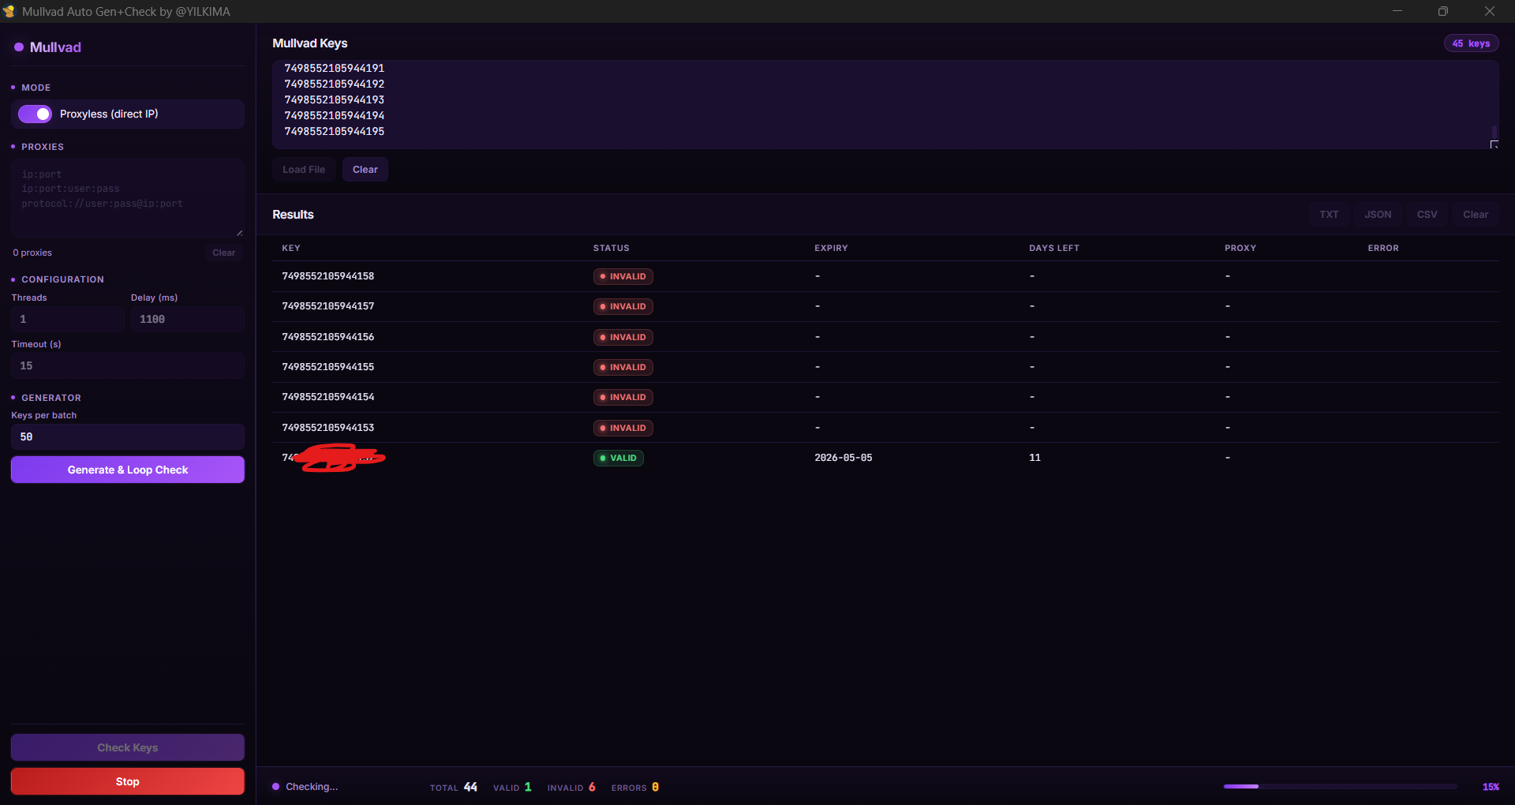Screen dimensions: 1515x805
Task: Click the Load File button
Action: coord(304,170)
